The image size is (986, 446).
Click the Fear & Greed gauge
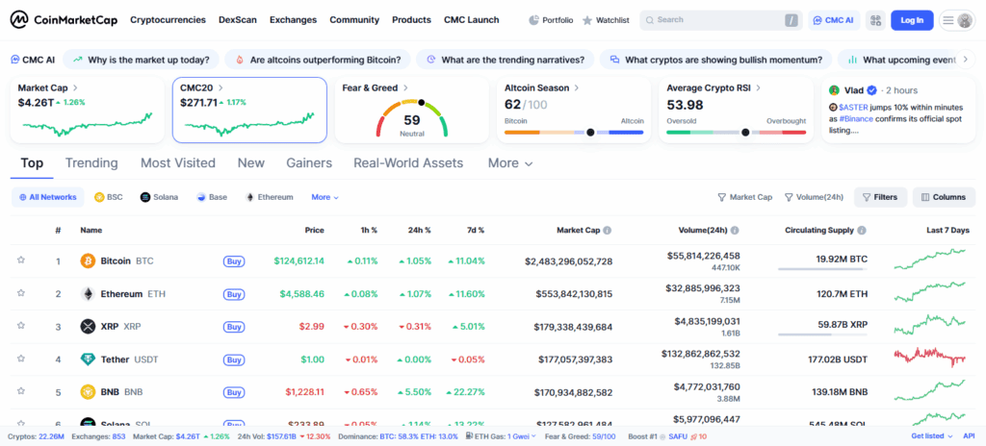411,117
